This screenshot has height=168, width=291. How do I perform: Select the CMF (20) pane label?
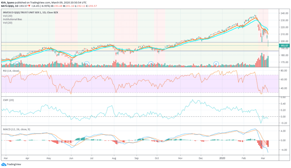(x=8, y=100)
